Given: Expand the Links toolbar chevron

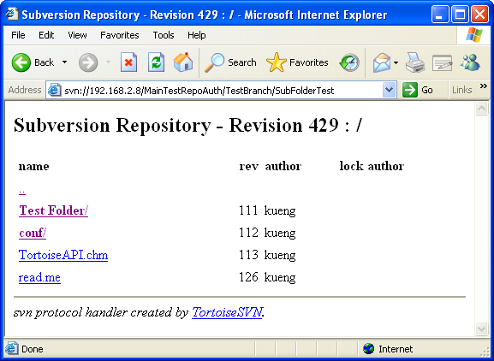Looking at the screenshot, I should pyautogui.click(x=483, y=86).
